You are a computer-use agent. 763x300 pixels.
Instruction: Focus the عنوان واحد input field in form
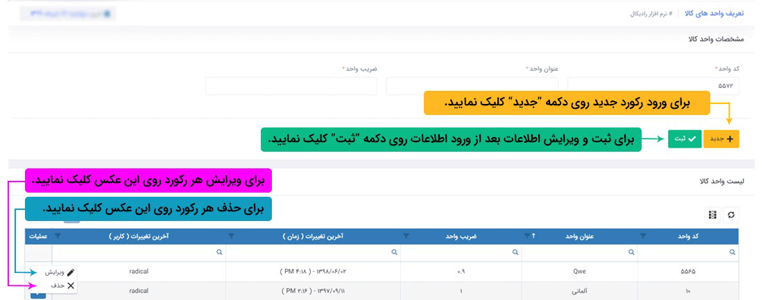[472, 86]
